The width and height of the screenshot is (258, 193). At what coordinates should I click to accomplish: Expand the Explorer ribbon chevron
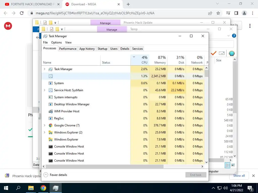coord(228,36)
